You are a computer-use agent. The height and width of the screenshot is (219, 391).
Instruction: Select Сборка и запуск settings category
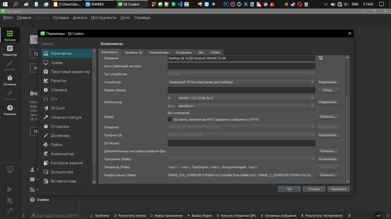[x=67, y=117]
